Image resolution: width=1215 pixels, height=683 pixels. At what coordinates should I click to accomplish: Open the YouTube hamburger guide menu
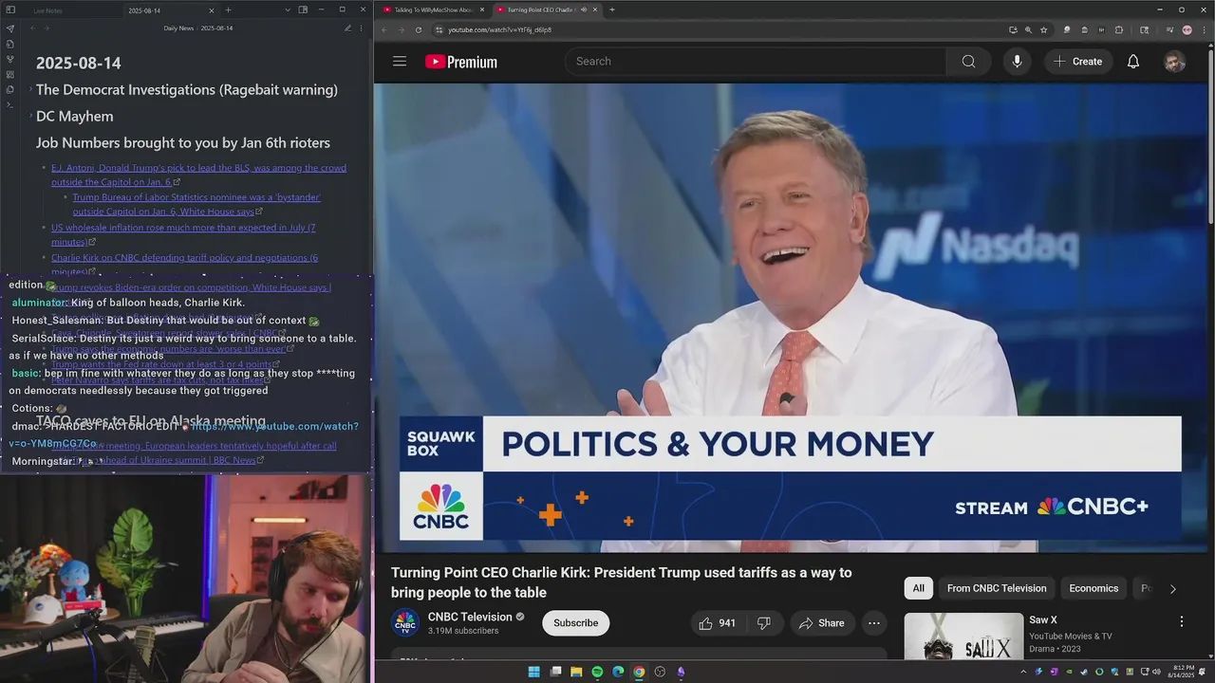[400, 62]
